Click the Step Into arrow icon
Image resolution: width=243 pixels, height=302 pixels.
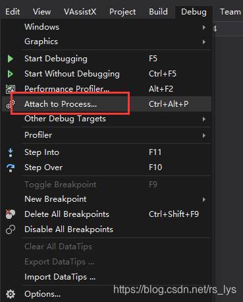[x=11, y=152]
